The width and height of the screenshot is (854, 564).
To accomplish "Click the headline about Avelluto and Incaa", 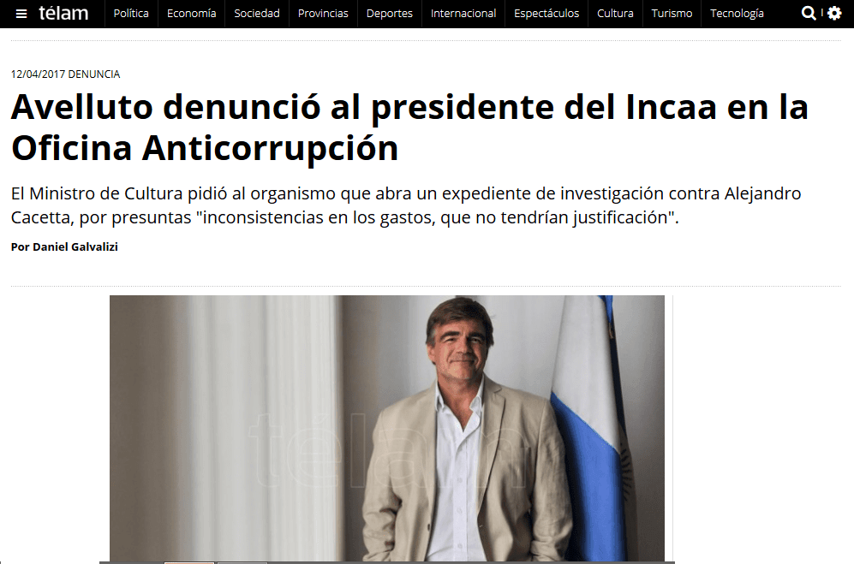I will (409, 128).
